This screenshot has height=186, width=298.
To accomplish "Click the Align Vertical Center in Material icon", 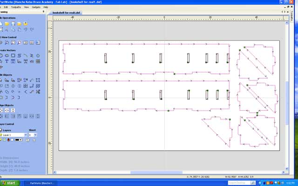I will coord(13,110).
